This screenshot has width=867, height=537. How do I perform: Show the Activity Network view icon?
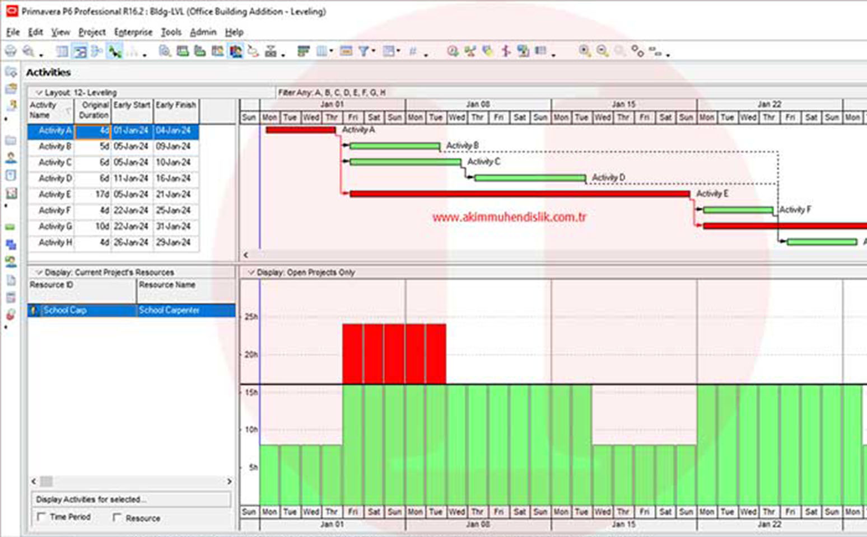pyautogui.click(x=97, y=51)
